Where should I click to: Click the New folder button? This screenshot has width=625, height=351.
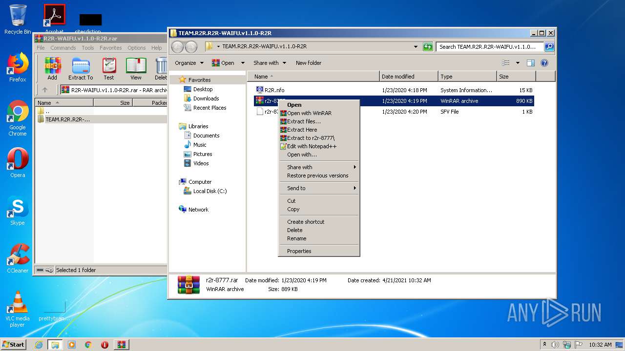(x=309, y=63)
